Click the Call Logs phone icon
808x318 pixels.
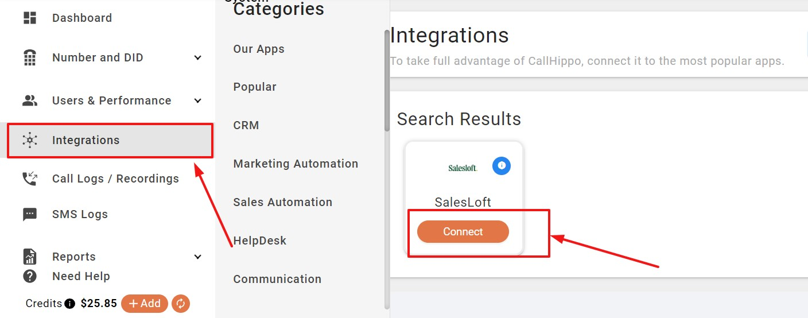[30, 179]
